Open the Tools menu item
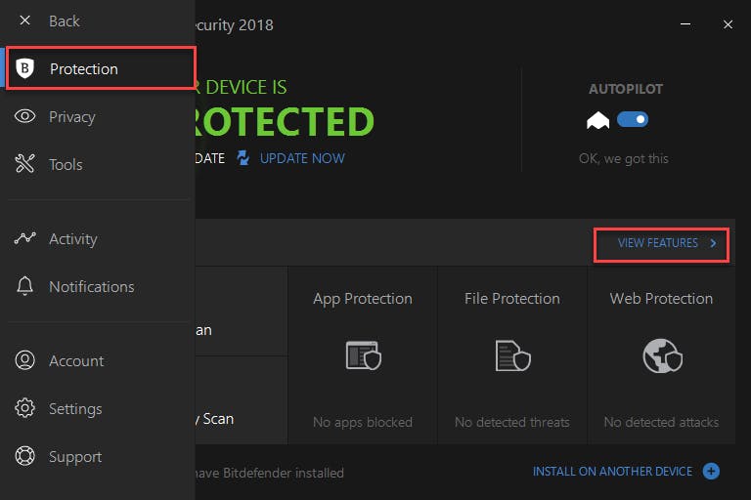The image size is (751, 500). [98, 164]
